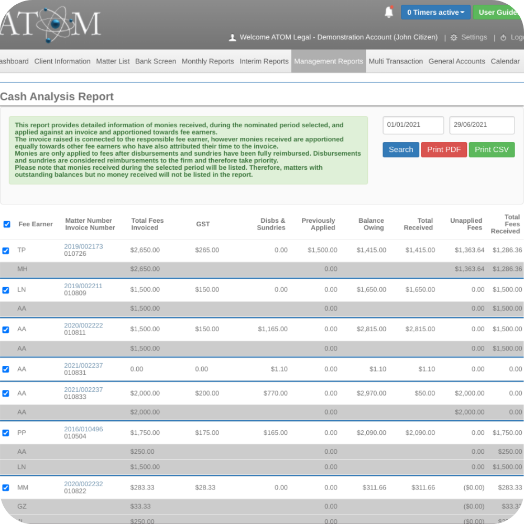This screenshot has width=524, height=524.
Task: Open the User Guide
Action: (498, 12)
